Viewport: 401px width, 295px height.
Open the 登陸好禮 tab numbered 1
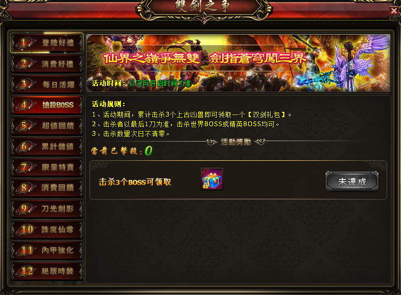tap(47, 43)
